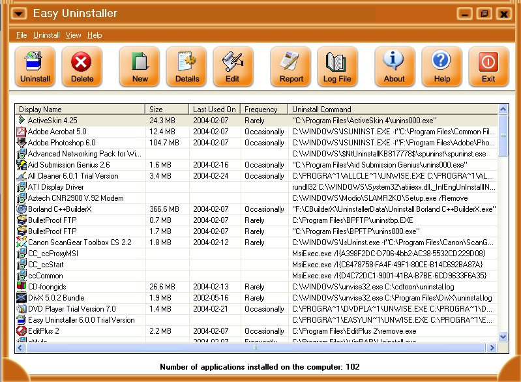Click the horizontal scrollbar left arrow
The image size is (521, 382).
[20, 348]
